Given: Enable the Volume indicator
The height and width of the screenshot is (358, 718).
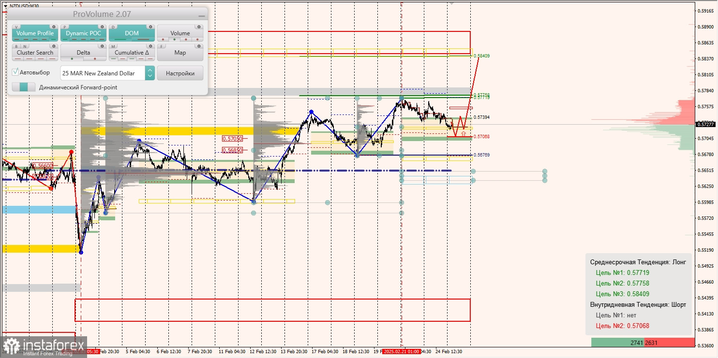Looking at the screenshot, I should (180, 33).
